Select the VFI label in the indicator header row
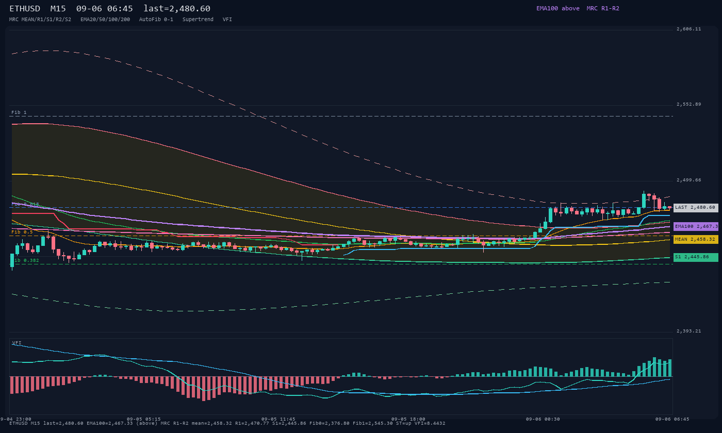Viewport: 722px width, 433px height. (x=227, y=20)
